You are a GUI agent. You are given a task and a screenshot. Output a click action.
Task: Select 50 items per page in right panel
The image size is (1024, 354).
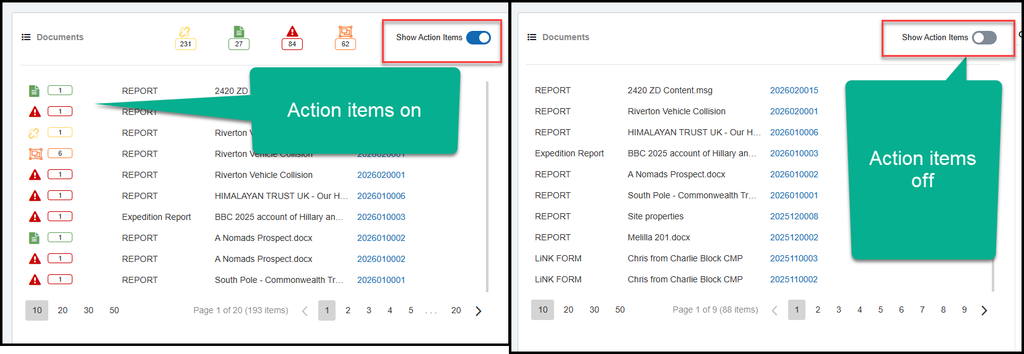(x=620, y=310)
